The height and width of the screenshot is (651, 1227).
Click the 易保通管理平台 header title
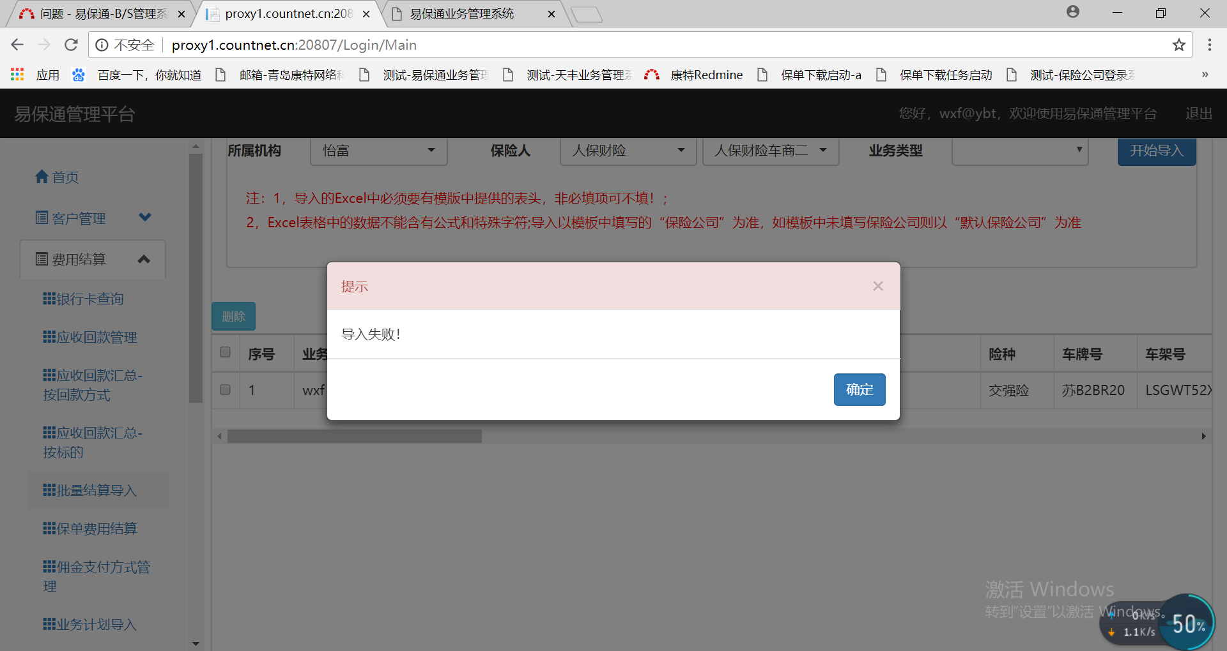[75, 114]
